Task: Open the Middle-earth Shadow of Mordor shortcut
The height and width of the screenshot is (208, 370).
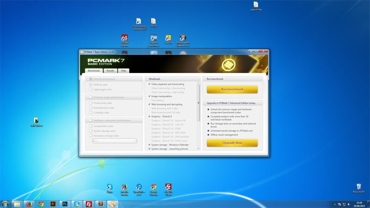Action: pos(183,41)
